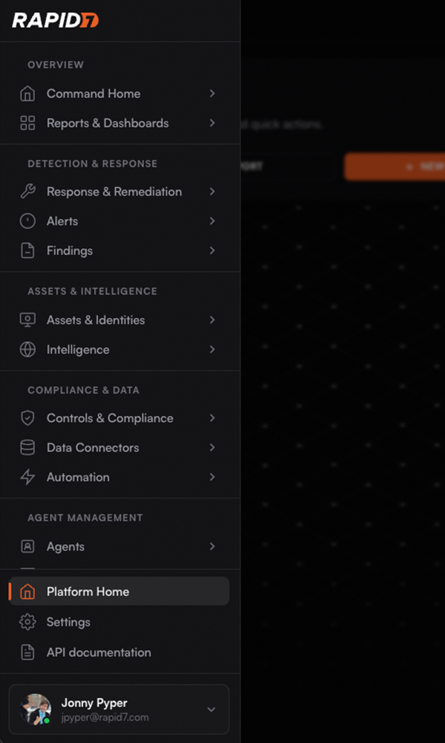Expand the Command Home chevron
This screenshot has width=445, height=743.
(x=212, y=94)
